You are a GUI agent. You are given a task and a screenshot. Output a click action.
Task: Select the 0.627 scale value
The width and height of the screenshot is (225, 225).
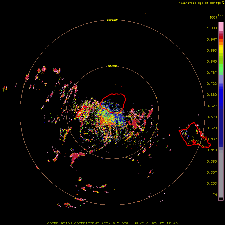212,106
